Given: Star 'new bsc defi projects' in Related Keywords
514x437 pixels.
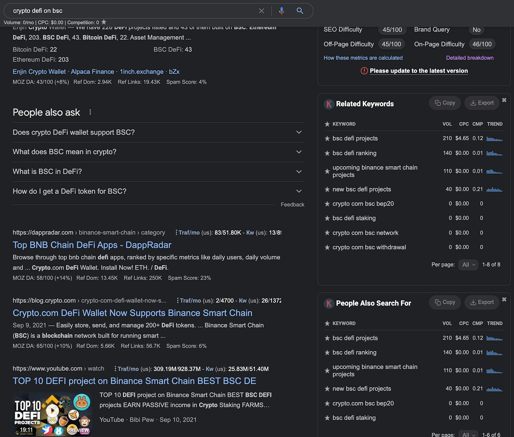Looking at the screenshot, I should coord(327,190).
